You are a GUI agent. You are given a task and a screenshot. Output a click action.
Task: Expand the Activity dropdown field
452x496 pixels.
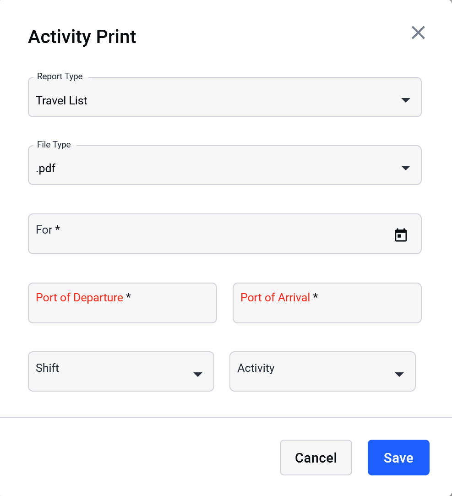[322, 371]
